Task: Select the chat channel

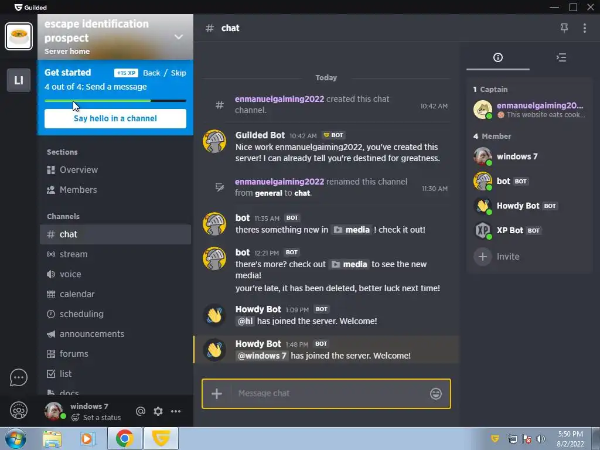Action: (115, 234)
